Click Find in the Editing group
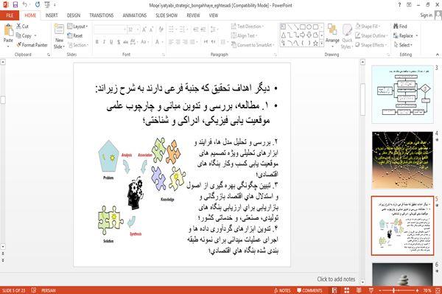The height and width of the screenshot is (294, 442). 400,27
